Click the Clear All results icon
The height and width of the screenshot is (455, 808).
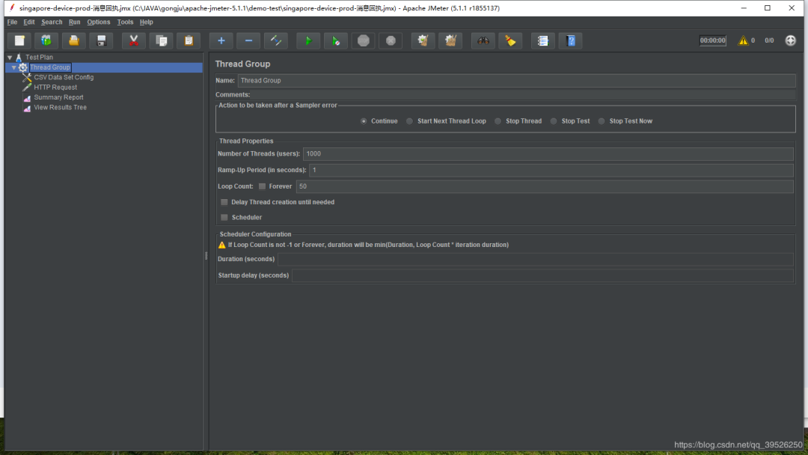[450, 40]
